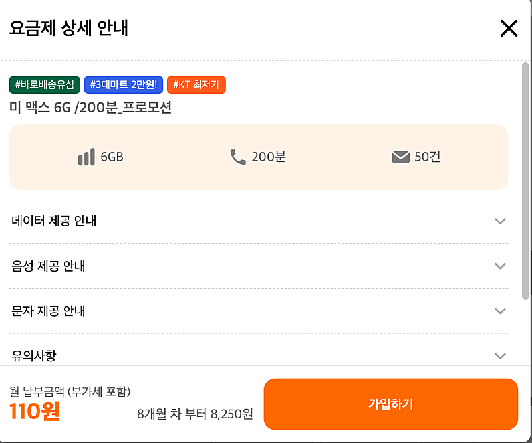Expand 음성 제공 안내 chevron
The image size is (532, 443).
[x=501, y=266]
